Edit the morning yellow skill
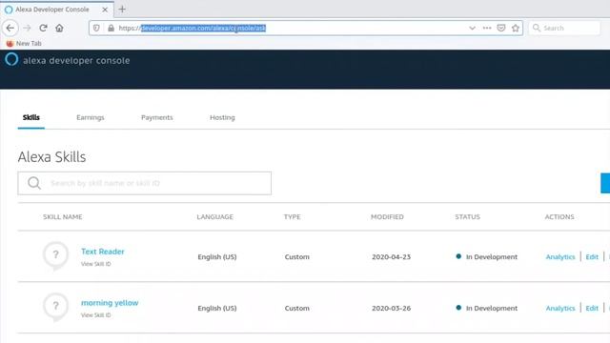The width and height of the screenshot is (610, 343). pos(592,308)
